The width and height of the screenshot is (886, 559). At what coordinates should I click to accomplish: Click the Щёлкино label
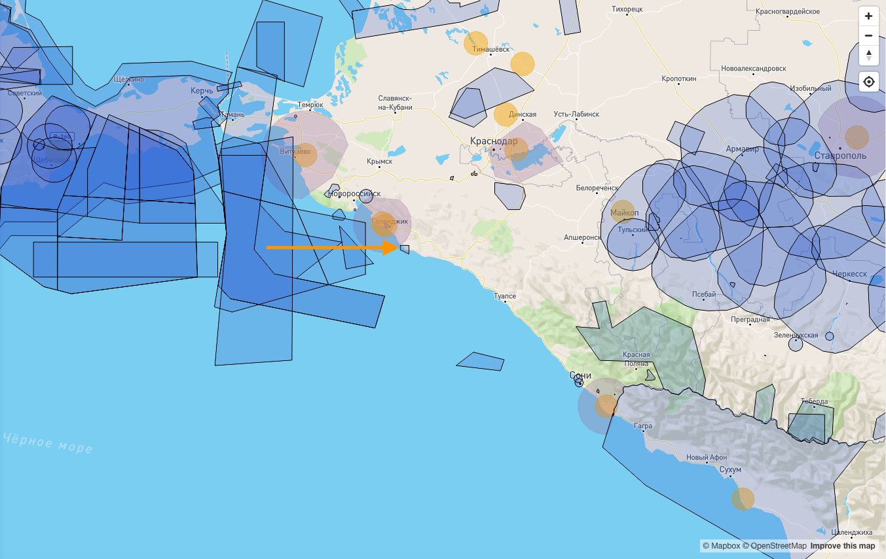click(128, 79)
